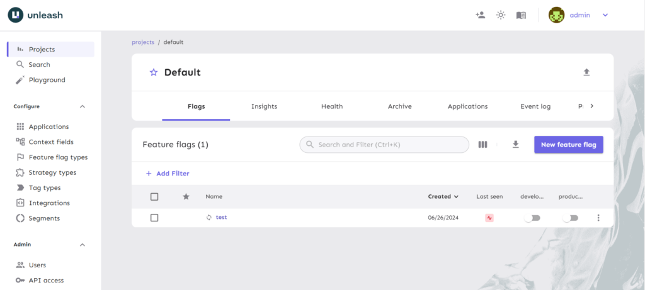Check the test flag row checkbox
Image resolution: width=645 pixels, height=290 pixels.
click(154, 218)
